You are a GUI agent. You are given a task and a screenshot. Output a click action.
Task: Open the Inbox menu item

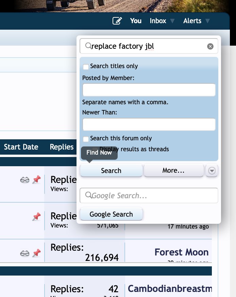[x=158, y=21]
